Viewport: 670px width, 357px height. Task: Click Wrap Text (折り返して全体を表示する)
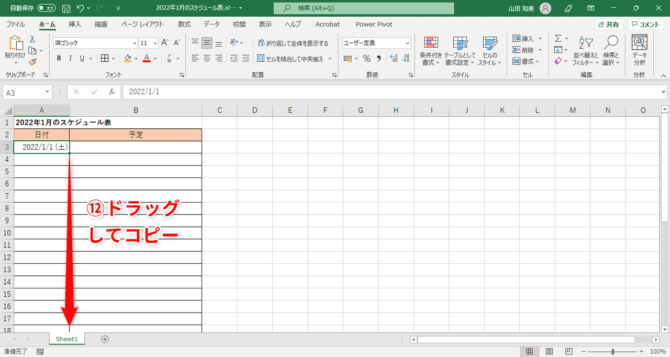(x=293, y=43)
